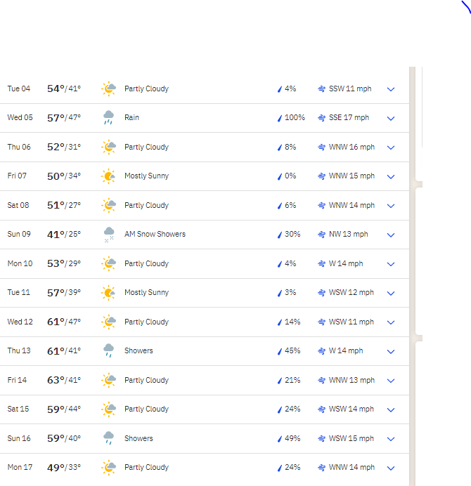This screenshot has height=486, width=471.
Task: Click 'Showers' on the Thu 13 row
Action: [x=138, y=350]
